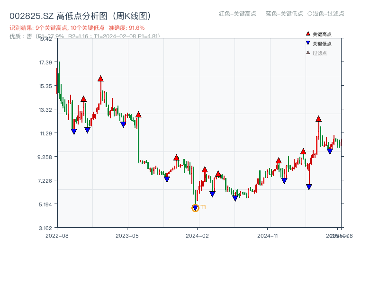379x284 pixels.
Task: Toggle the 关键低点 legend label
Action: point(322,44)
